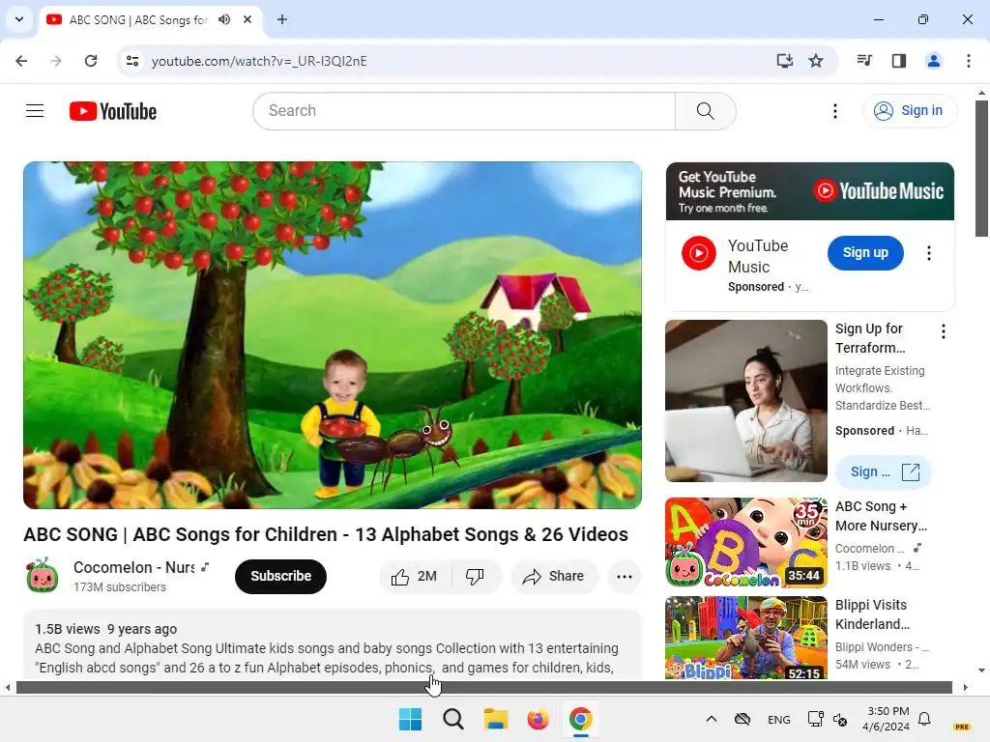The width and height of the screenshot is (990, 742).
Task: Show hidden system tray icons
Action: tap(711, 719)
